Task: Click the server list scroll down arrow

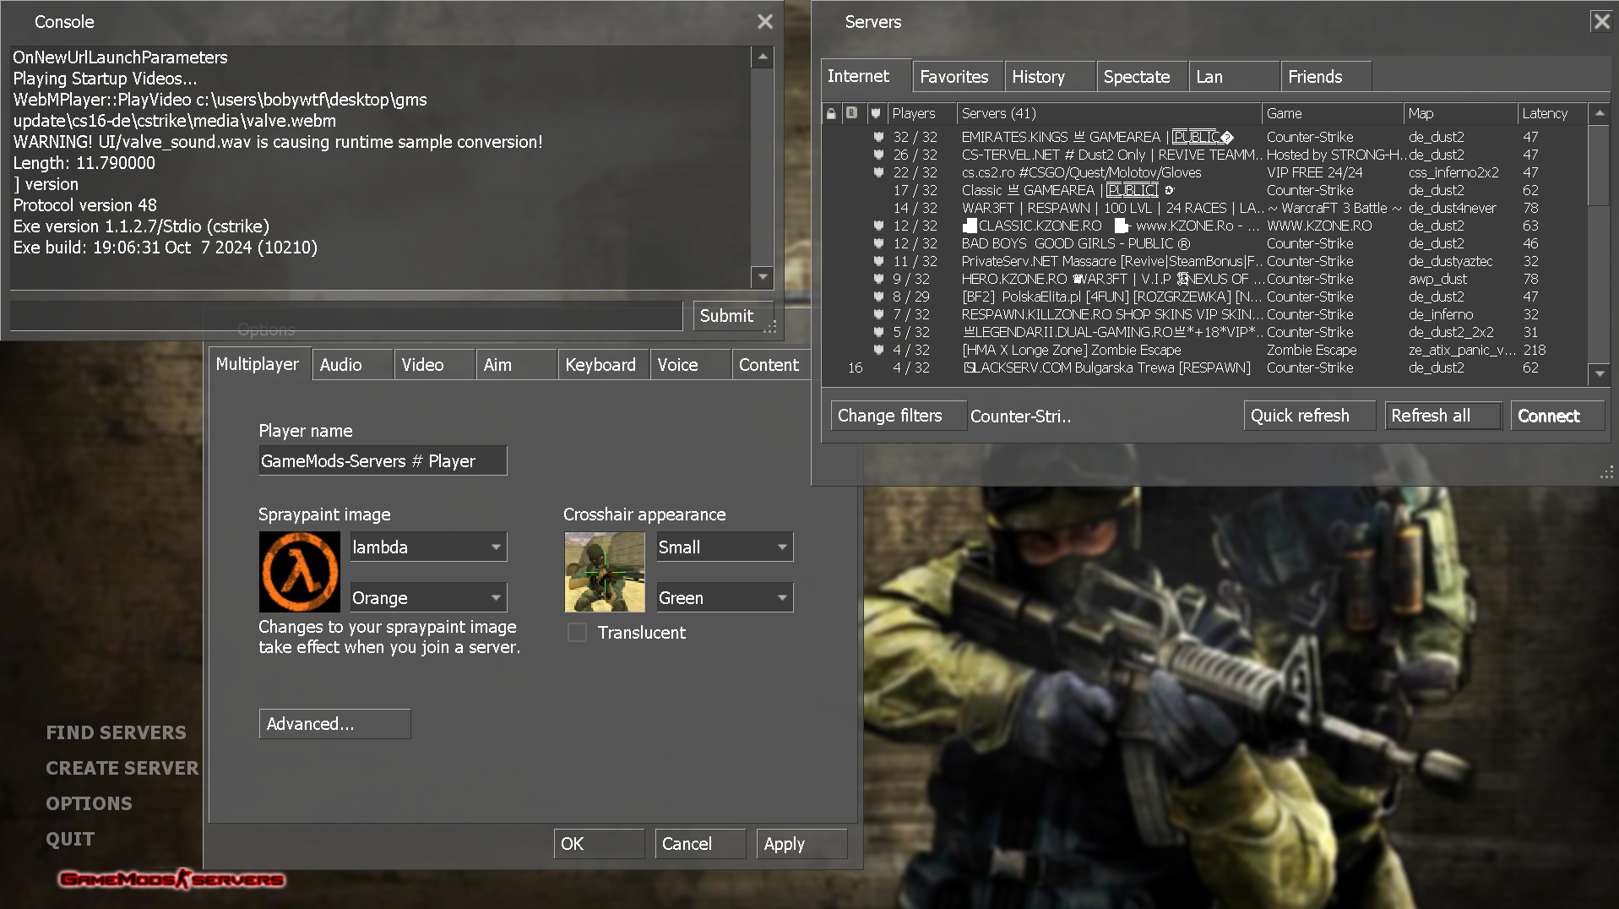Action: pyautogui.click(x=1599, y=373)
